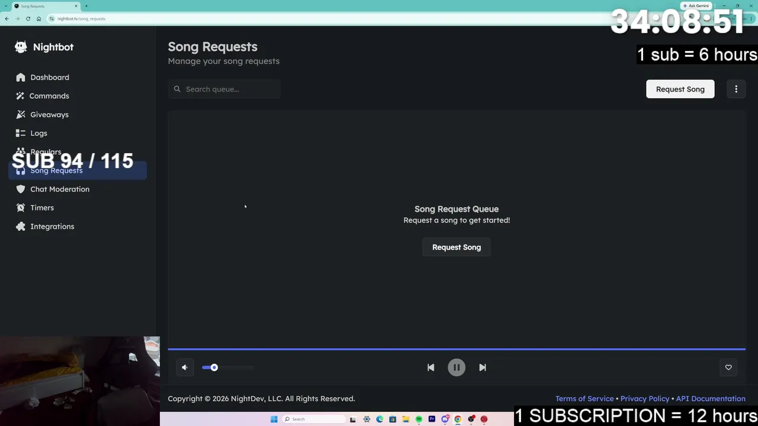Image resolution: width=758 pixels, height=426 pixels.
Task: Click the heart favorite icon
Action: 728,367
